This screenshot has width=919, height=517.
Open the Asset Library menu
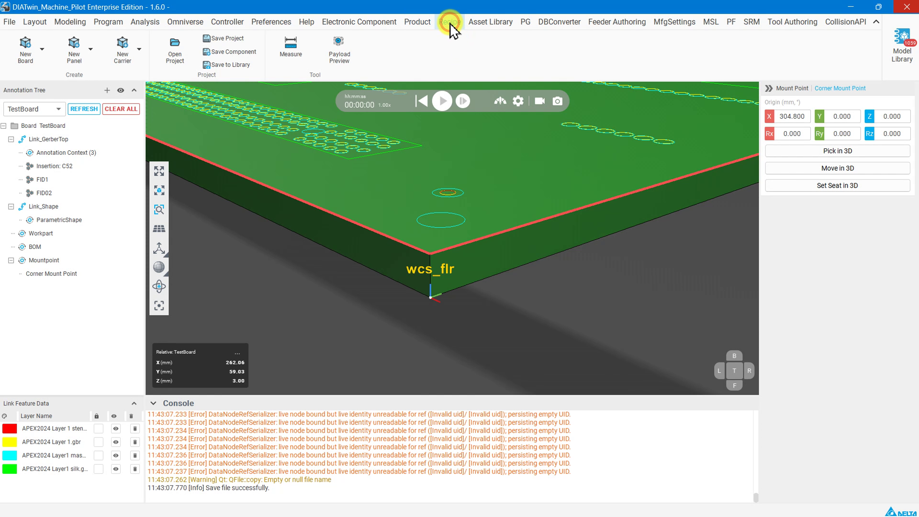pyautogui.click(x=490, y=22)
